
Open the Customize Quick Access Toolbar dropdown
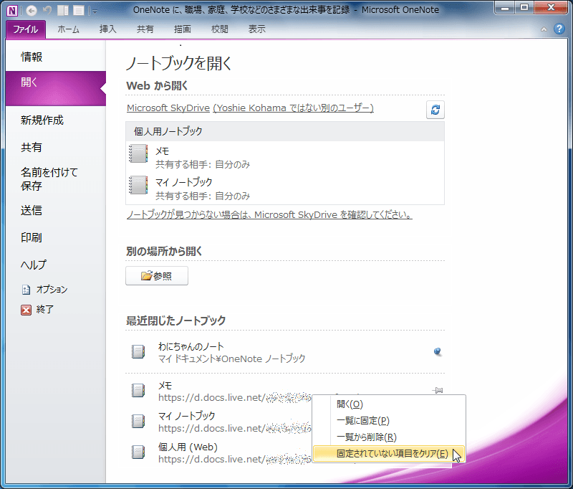(95, 11)
